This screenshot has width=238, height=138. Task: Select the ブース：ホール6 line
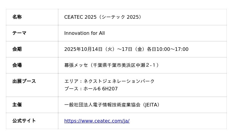click(82, 89)
